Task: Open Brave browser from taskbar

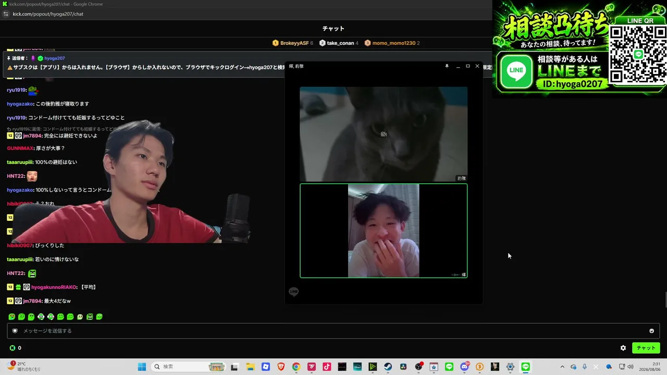Action: point(281,367)
